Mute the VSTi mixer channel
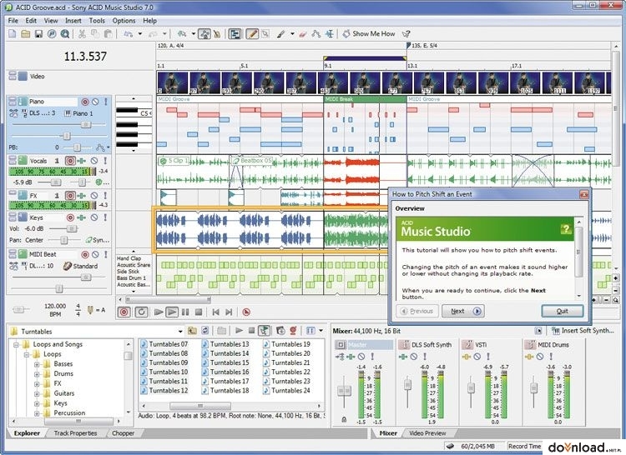The width and height of the screenshot is (626, 455). (x=477, y=357)
